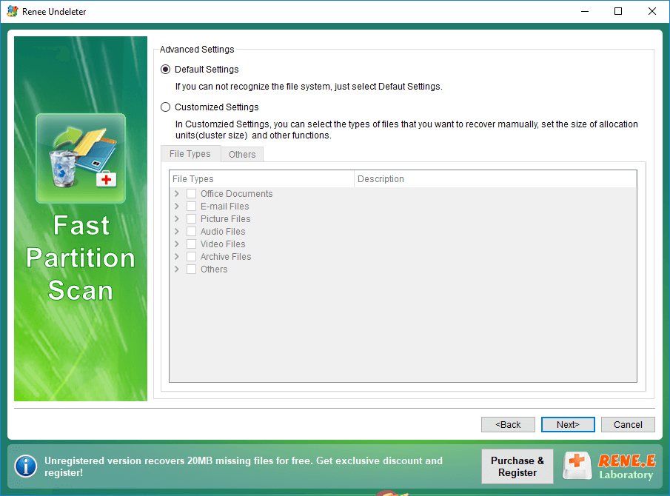Click the recycle bin recovery graphic

81,158
